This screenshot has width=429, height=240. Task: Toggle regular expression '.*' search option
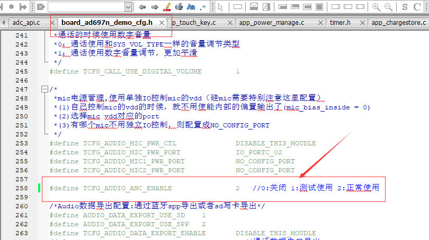(203, 7)
